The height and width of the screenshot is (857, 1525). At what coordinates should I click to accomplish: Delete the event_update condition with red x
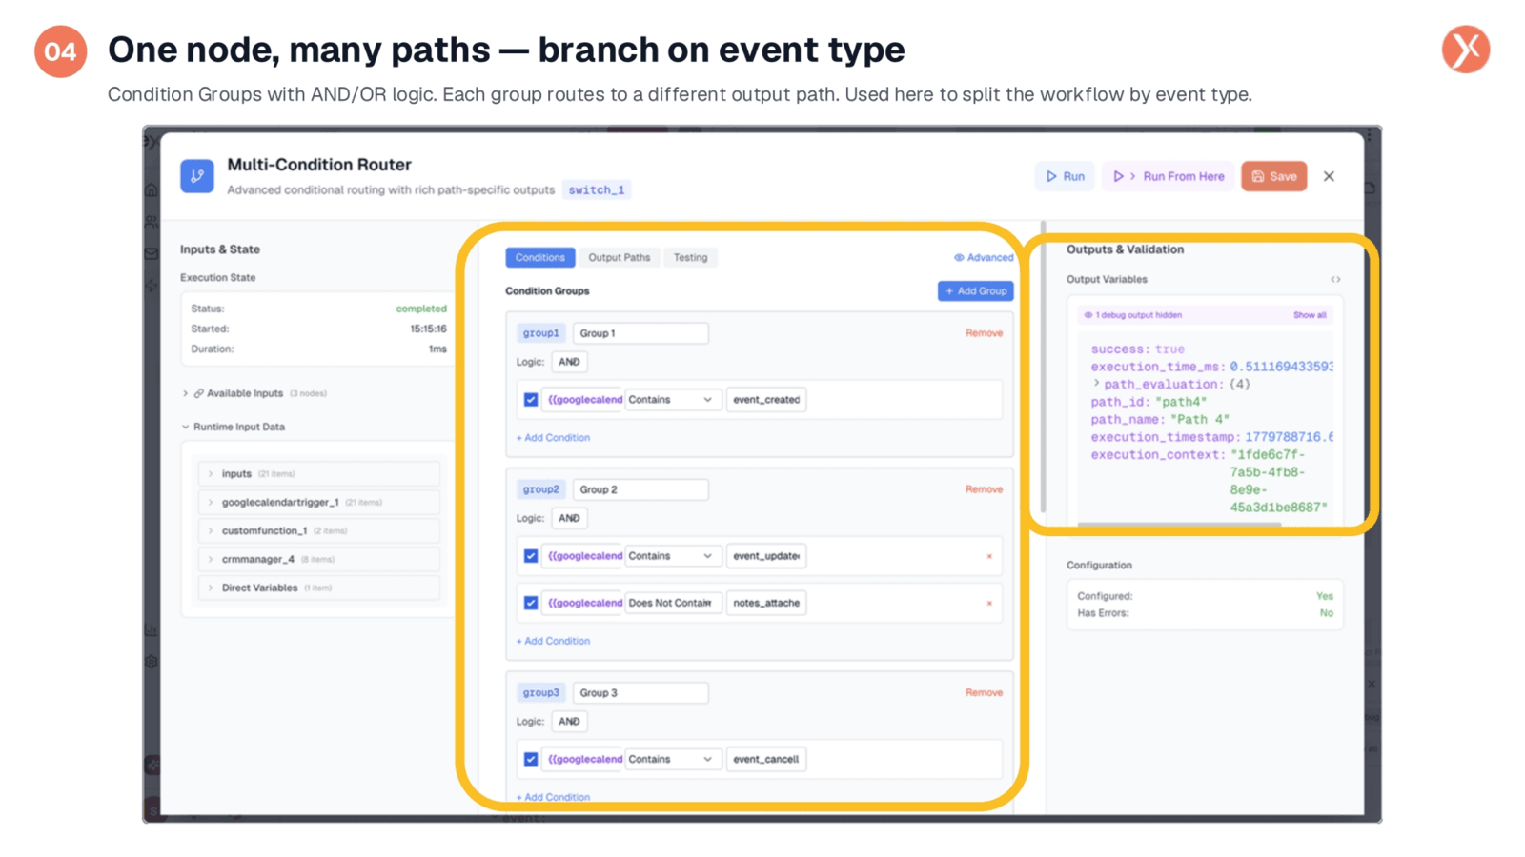(989, 556)
